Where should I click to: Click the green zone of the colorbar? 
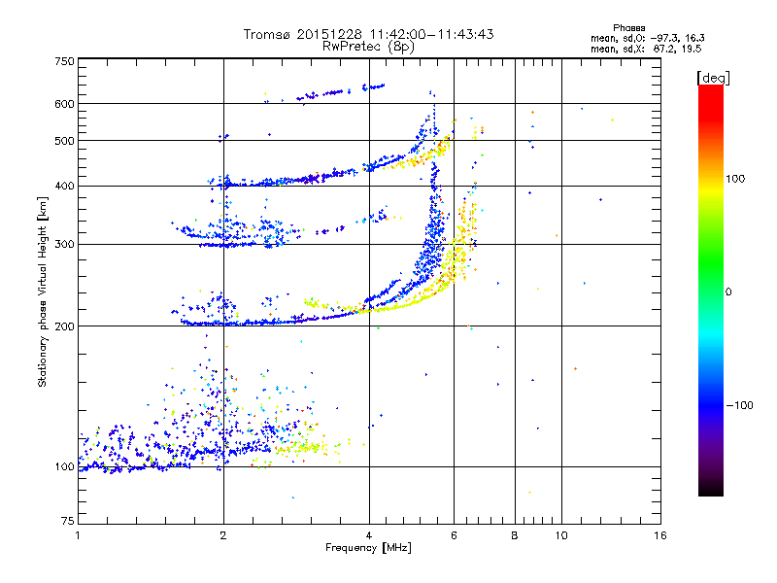(711, 262)
